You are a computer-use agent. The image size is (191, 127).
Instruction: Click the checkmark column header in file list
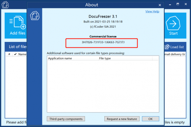15,54
